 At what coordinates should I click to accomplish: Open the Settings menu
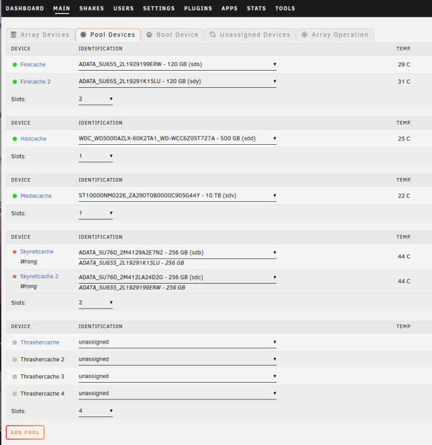pyautogui.click(x=159, y=8)
